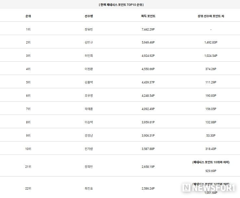Click the 상위 선수와 포인트 차 header

coord(211,16)
